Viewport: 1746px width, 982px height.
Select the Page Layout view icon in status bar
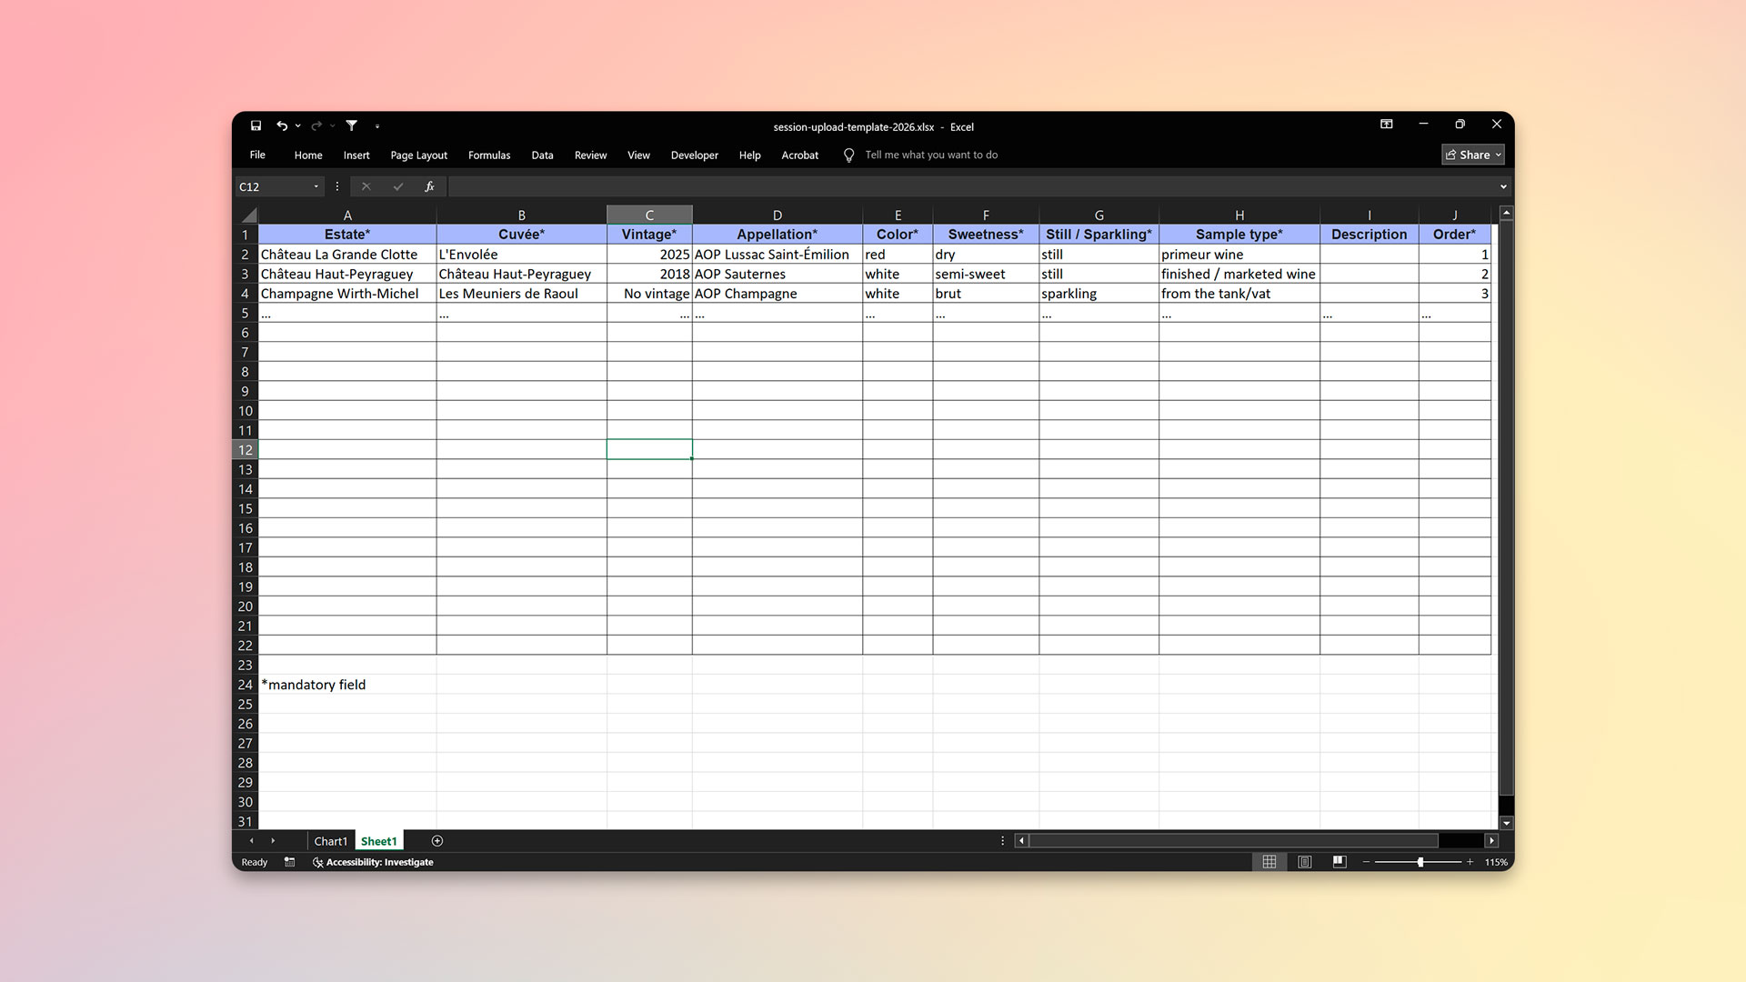point(1304,861)
